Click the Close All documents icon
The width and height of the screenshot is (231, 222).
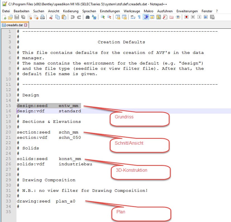pyautogui.click(x=36, y=17)
